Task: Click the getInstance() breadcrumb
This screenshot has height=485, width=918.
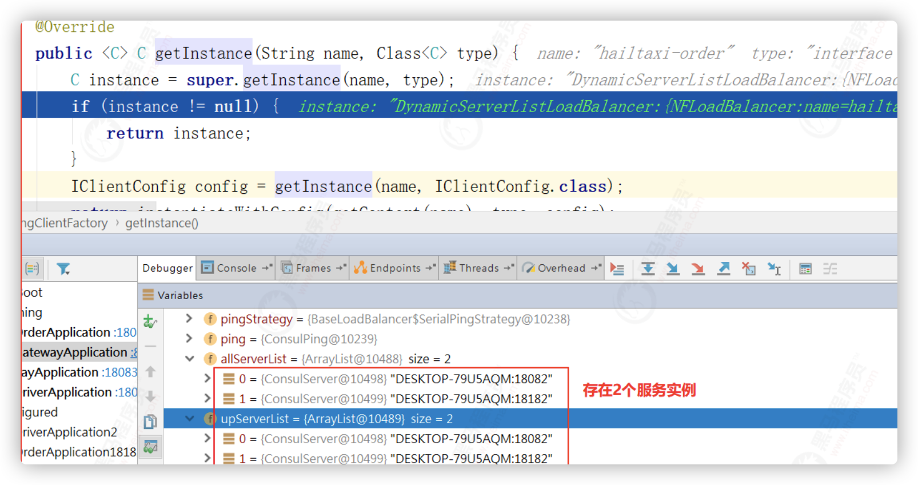Action: (x=162, y=223)
